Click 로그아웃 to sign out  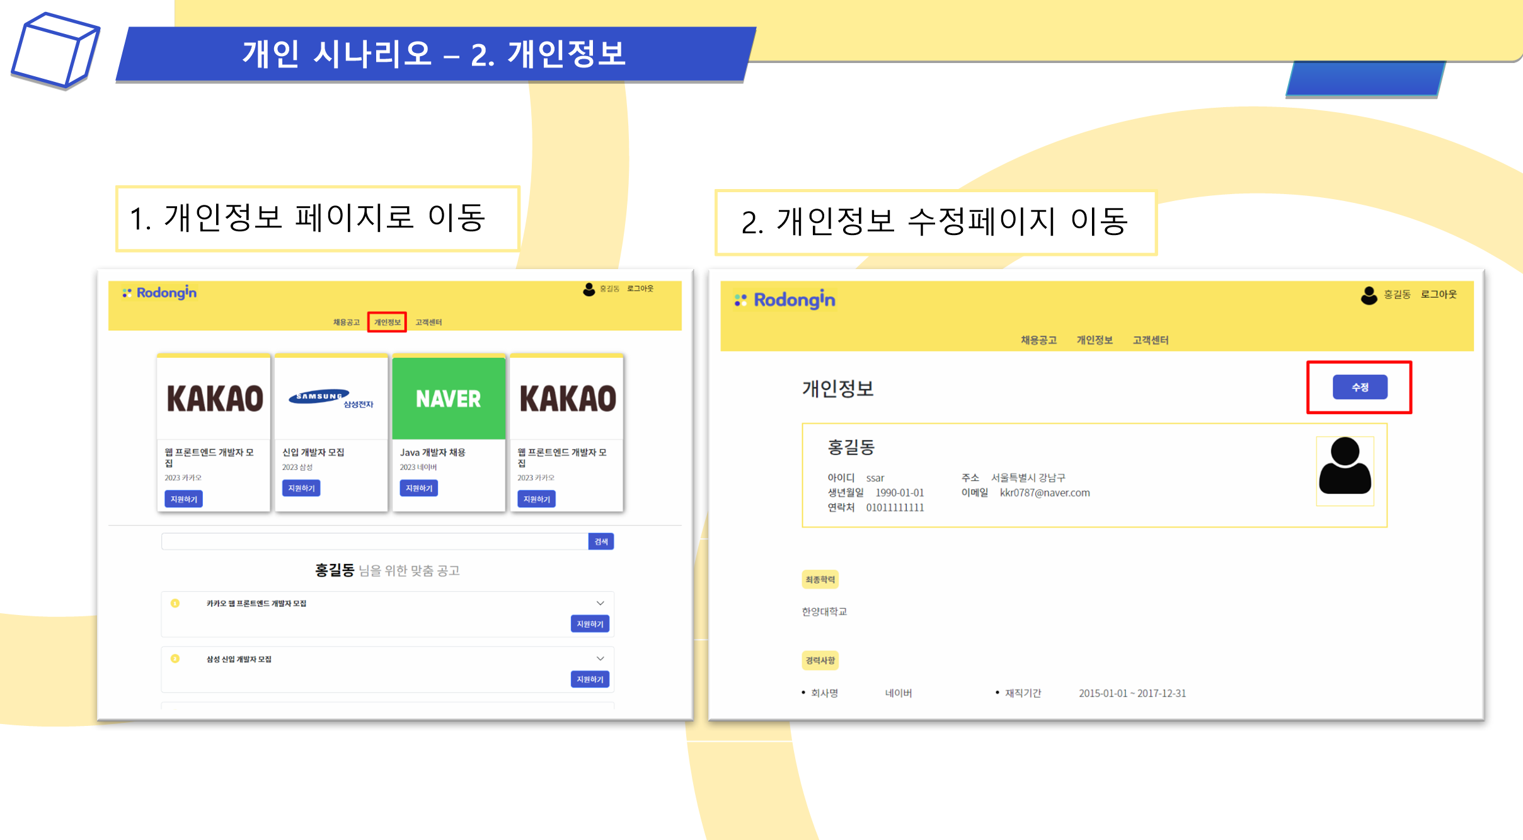(640, 289)
